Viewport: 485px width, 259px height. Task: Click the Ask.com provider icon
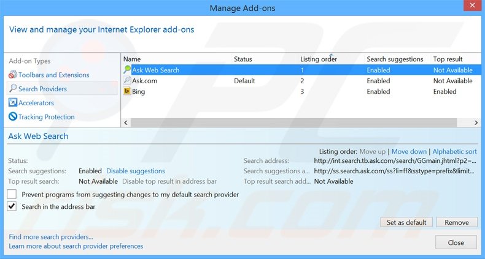[x=127, y=80]
